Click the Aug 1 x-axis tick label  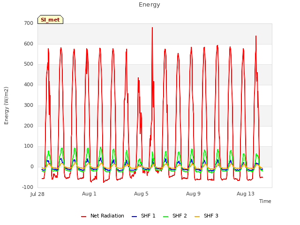89,194
